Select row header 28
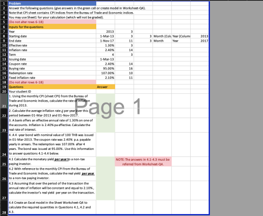Image resolution: width=263 pixels, height=216 pixels. (4, 207)
